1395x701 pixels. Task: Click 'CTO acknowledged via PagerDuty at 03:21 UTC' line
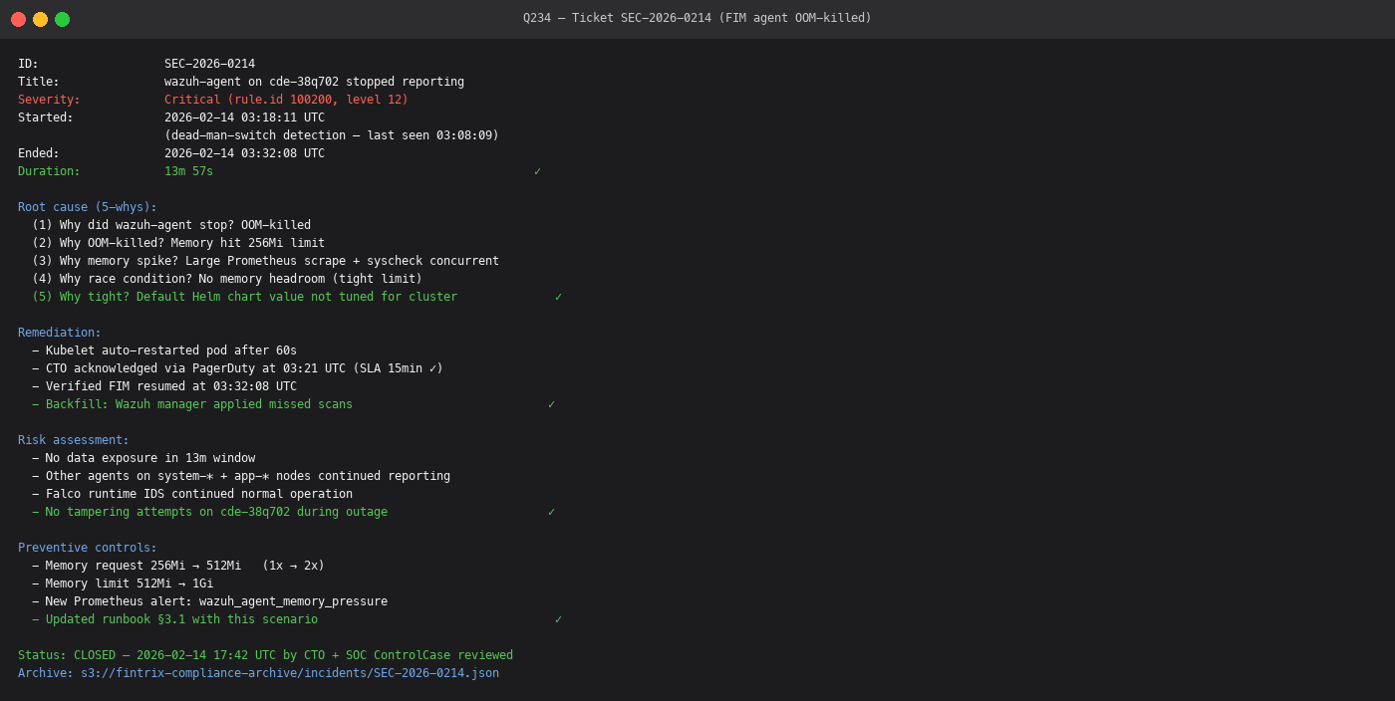(237, 368)
